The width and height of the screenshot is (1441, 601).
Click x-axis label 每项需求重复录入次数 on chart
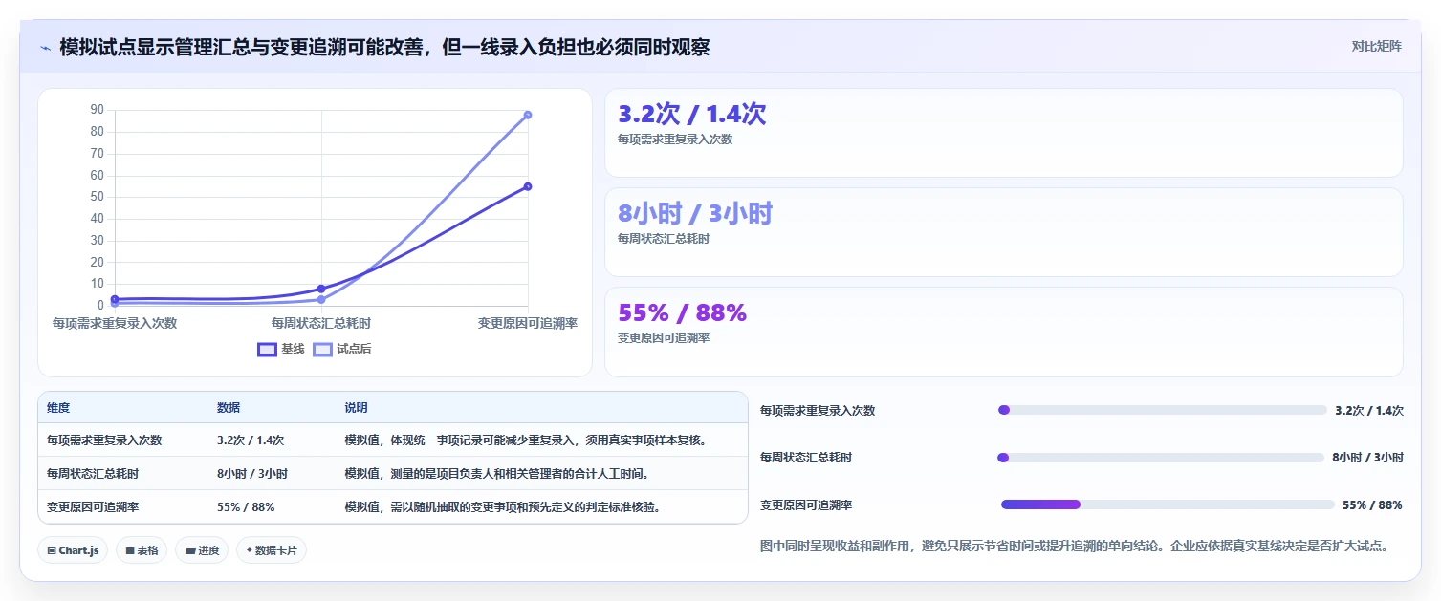(115, 323)
